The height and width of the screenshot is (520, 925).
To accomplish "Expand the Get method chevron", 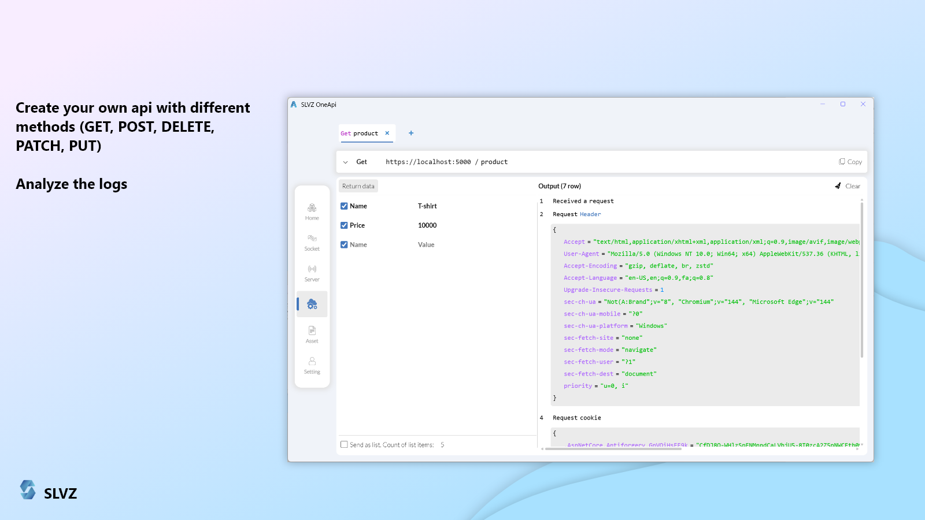I will point(346,162).
